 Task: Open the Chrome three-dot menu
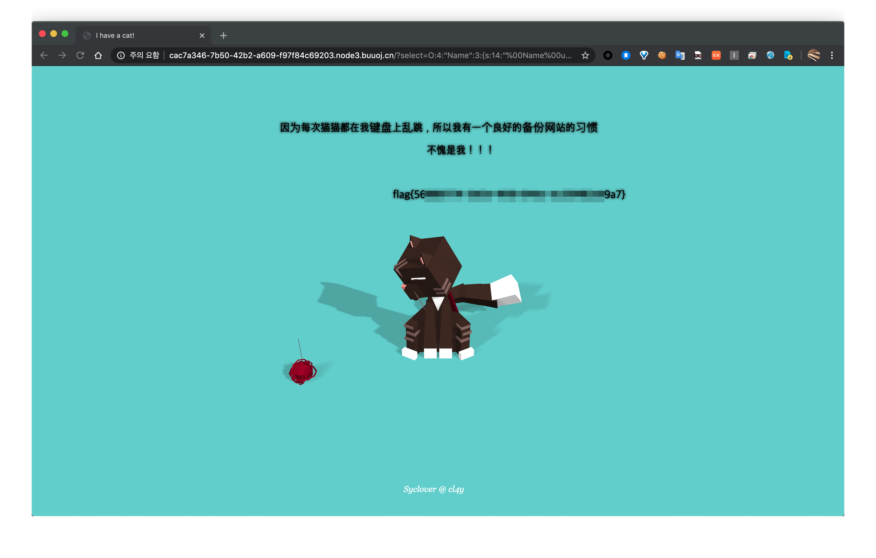coord(832,55)
